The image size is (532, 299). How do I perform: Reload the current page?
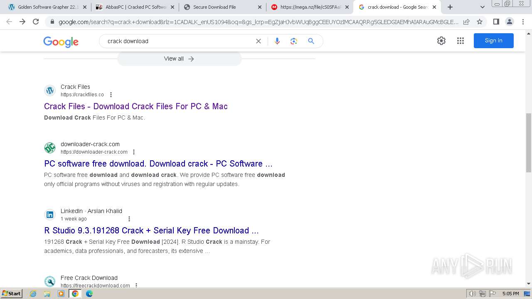pyautogui.click(x=36, y=22)
